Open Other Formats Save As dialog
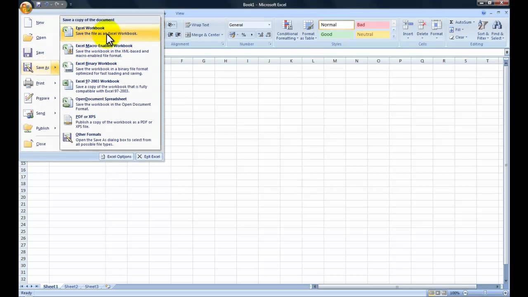 [110, 139]
